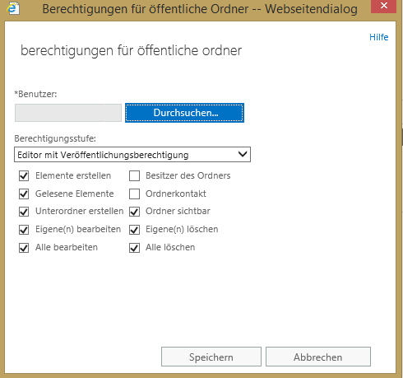Click the Internet Explorer icon in title bar
The height and width of the screenshot is (378, 403).
12,8
